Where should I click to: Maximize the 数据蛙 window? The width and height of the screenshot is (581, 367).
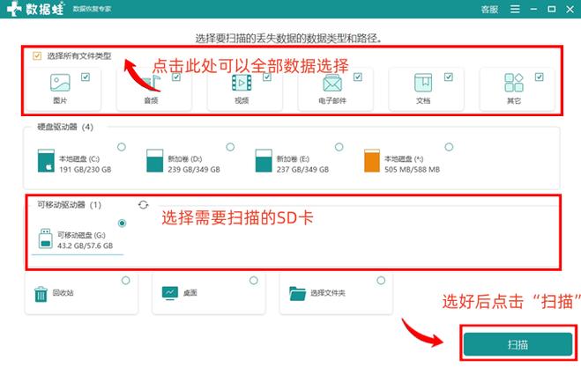coord(552,9)
